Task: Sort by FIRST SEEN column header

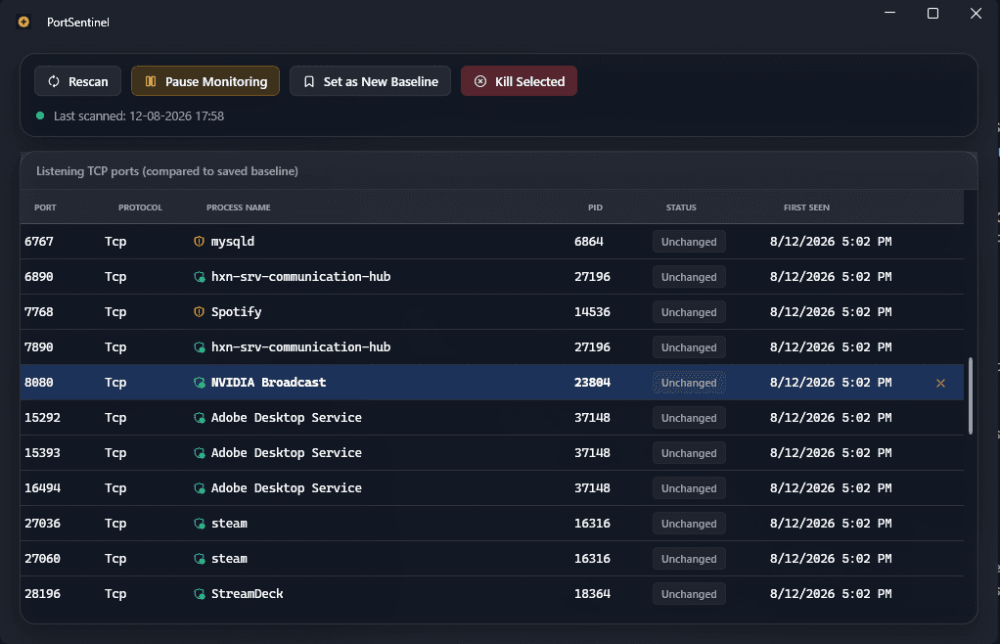Action: (x=807, y=207)
